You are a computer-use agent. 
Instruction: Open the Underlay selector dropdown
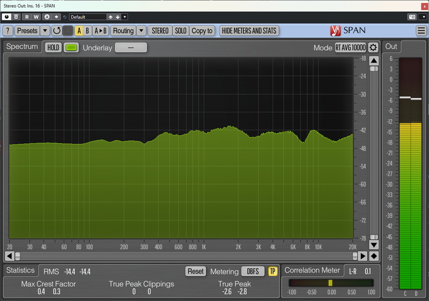[x=131, y=47]
